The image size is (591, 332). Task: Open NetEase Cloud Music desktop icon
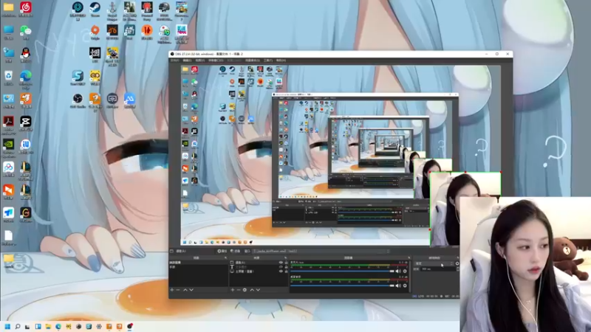[26, 8]
